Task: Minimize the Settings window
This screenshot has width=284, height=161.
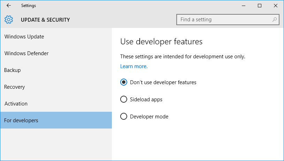Action: point(244,6)
